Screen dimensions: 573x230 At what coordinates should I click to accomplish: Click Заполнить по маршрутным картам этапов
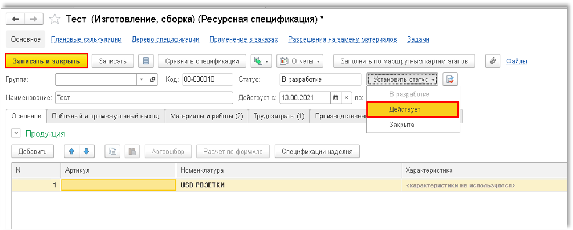pos(404,61)
